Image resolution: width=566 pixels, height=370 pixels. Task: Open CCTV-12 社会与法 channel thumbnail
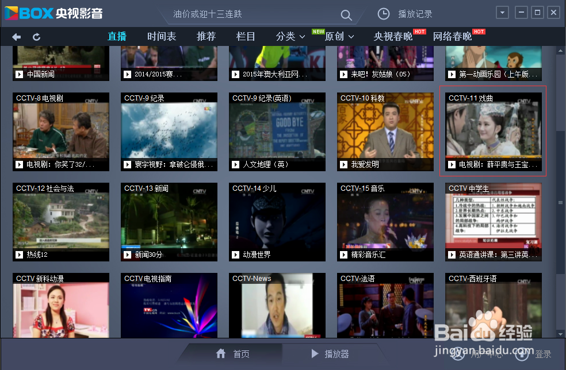coord(61,222)
